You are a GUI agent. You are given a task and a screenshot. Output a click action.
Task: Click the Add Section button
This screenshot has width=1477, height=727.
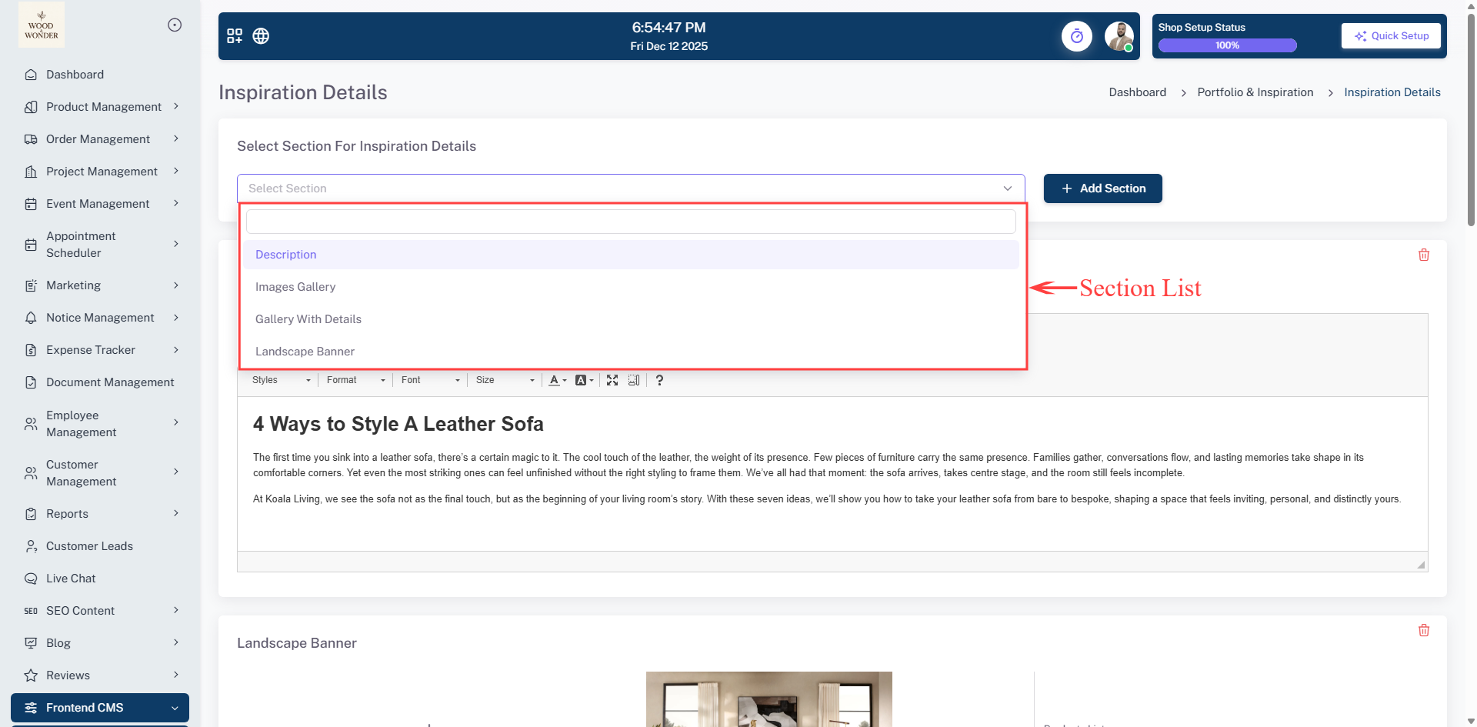pyautogui.click(x=1102, y=188)
